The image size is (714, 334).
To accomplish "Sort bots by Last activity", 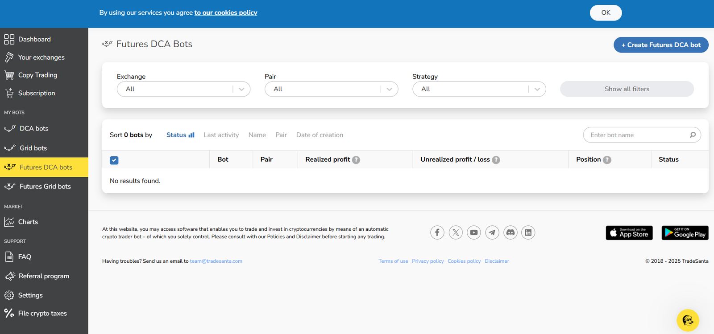I will (x=221, y=135).
